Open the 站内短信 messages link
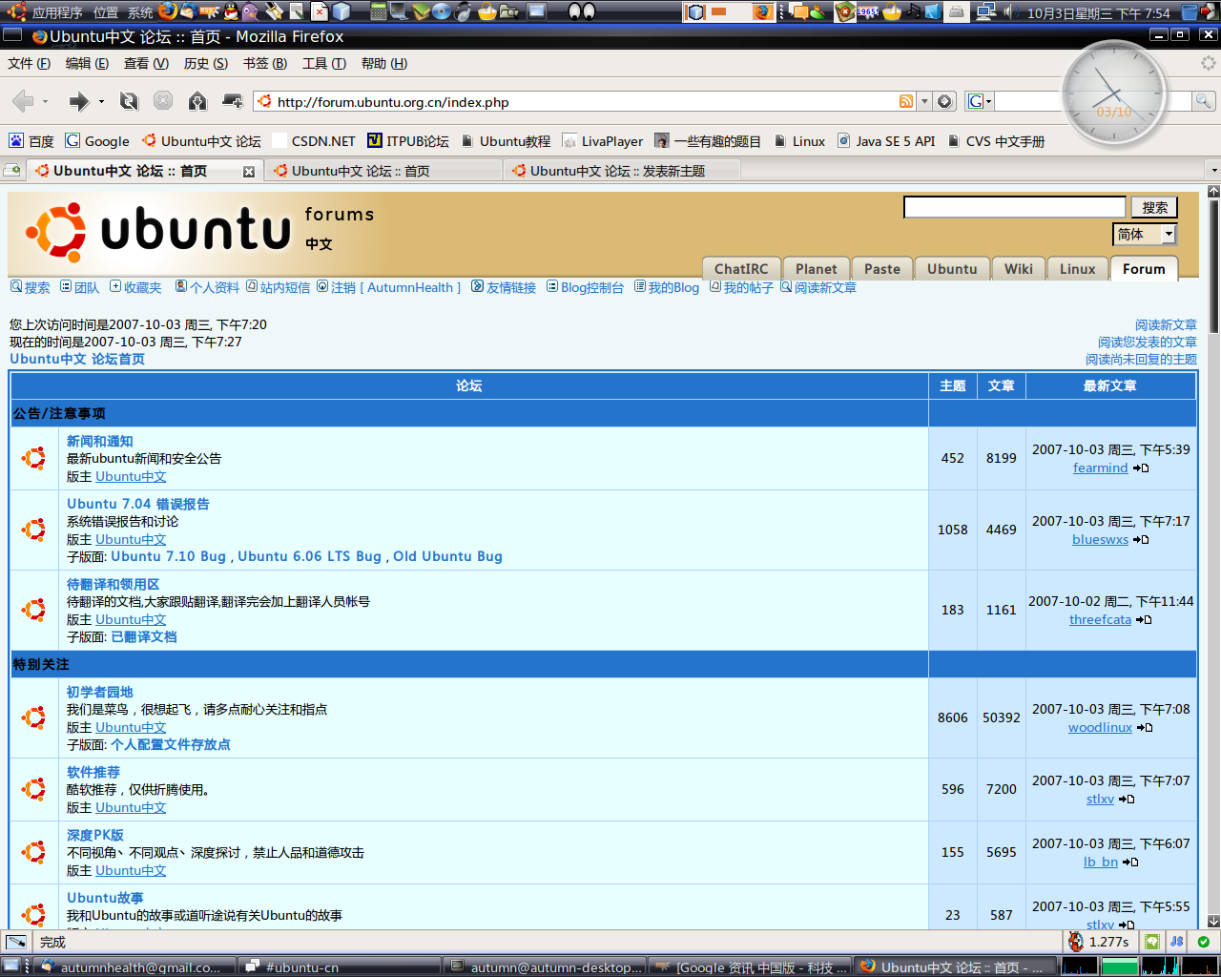This screenshot has width=1221, height=977. tap(278, 287)
